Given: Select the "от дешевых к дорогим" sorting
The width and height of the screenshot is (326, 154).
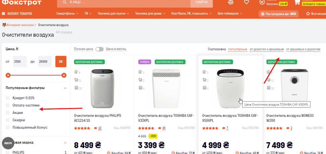Looking at the screenshot, I should coord(303,49).
